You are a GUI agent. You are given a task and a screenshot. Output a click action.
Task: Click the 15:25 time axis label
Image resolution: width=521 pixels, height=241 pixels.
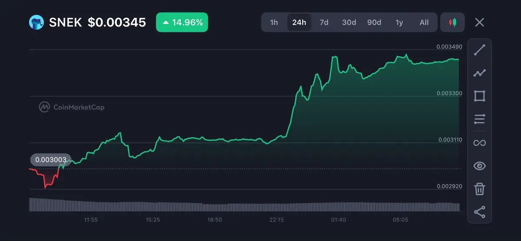tap(153, 220)
